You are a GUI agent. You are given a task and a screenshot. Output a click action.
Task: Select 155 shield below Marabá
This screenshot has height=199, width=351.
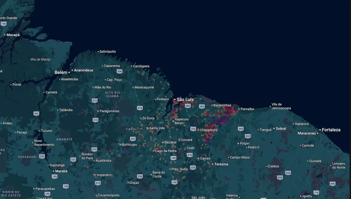(55, 176)
